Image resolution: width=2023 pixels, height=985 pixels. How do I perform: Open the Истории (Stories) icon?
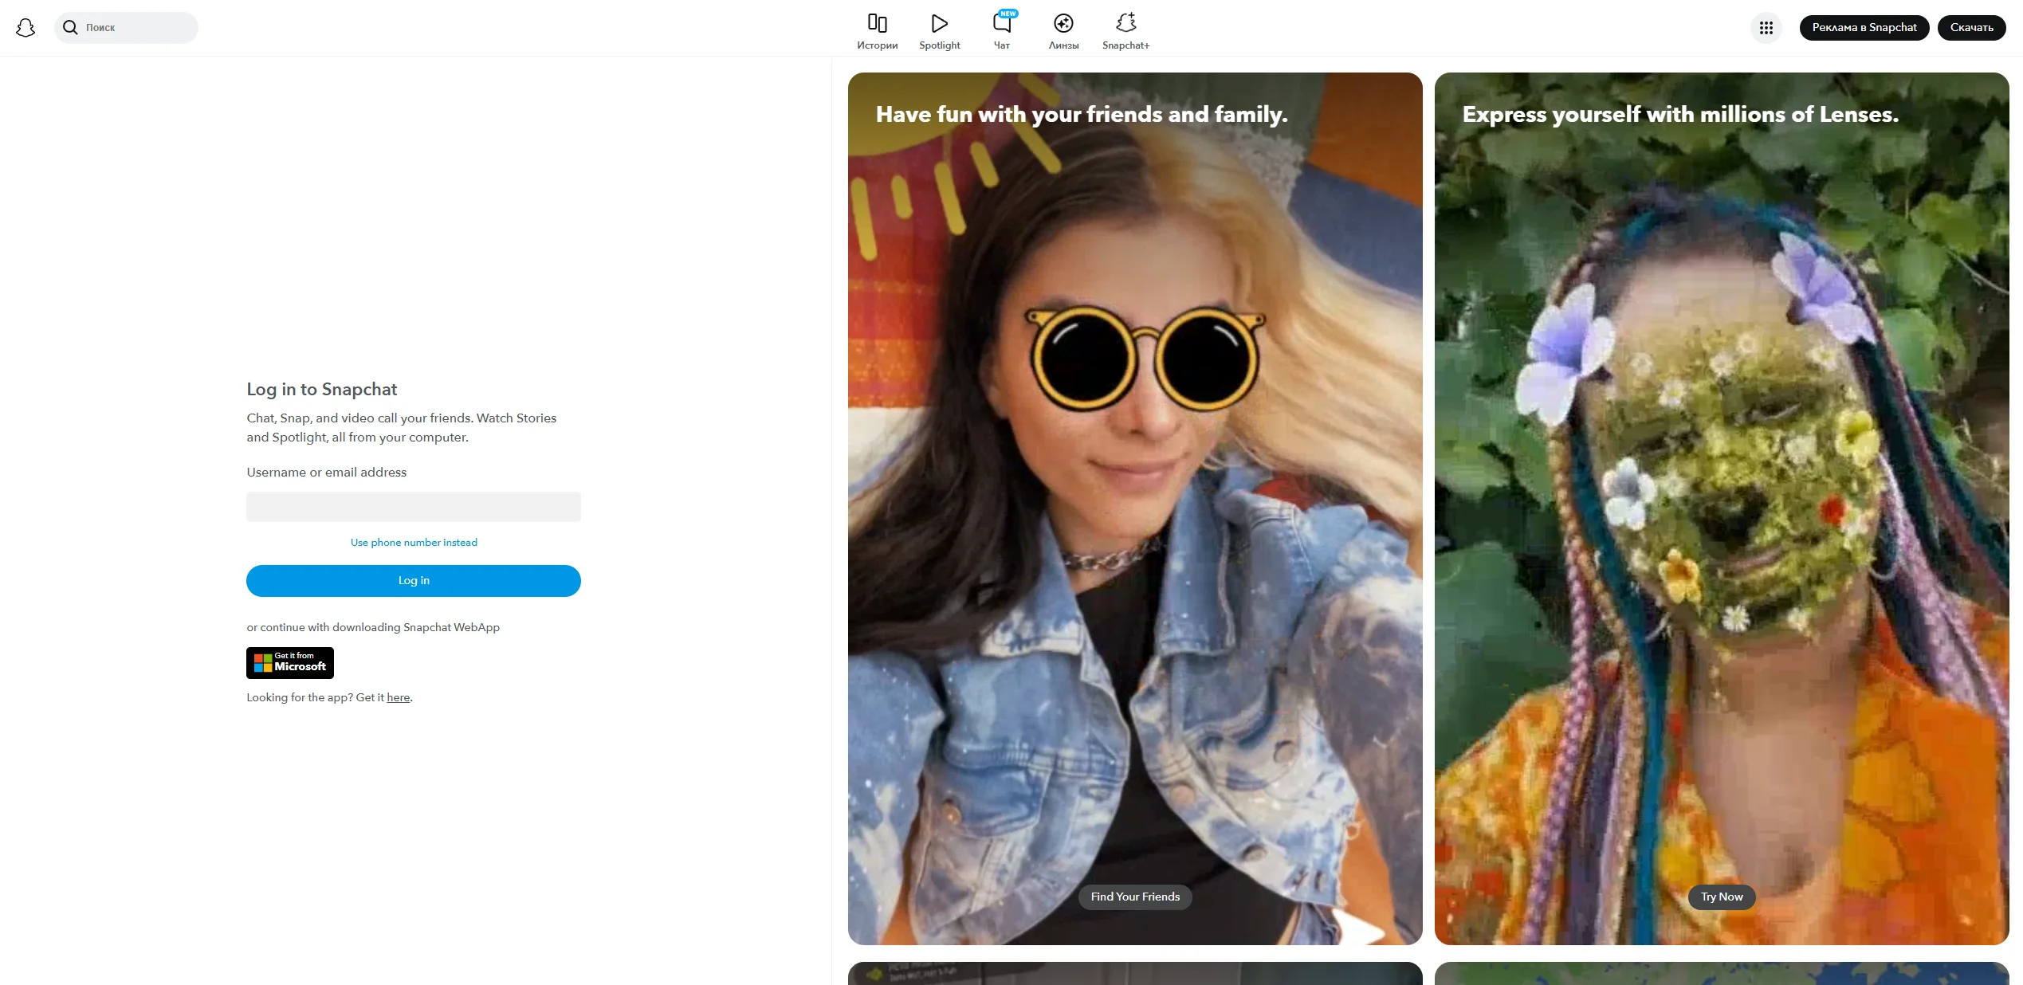click(877, 22)
